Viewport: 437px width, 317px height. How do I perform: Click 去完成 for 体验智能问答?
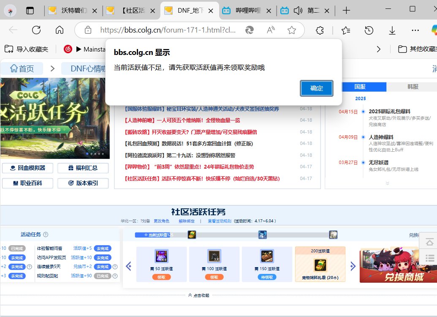pyautogui.click(x=103, y=249)
